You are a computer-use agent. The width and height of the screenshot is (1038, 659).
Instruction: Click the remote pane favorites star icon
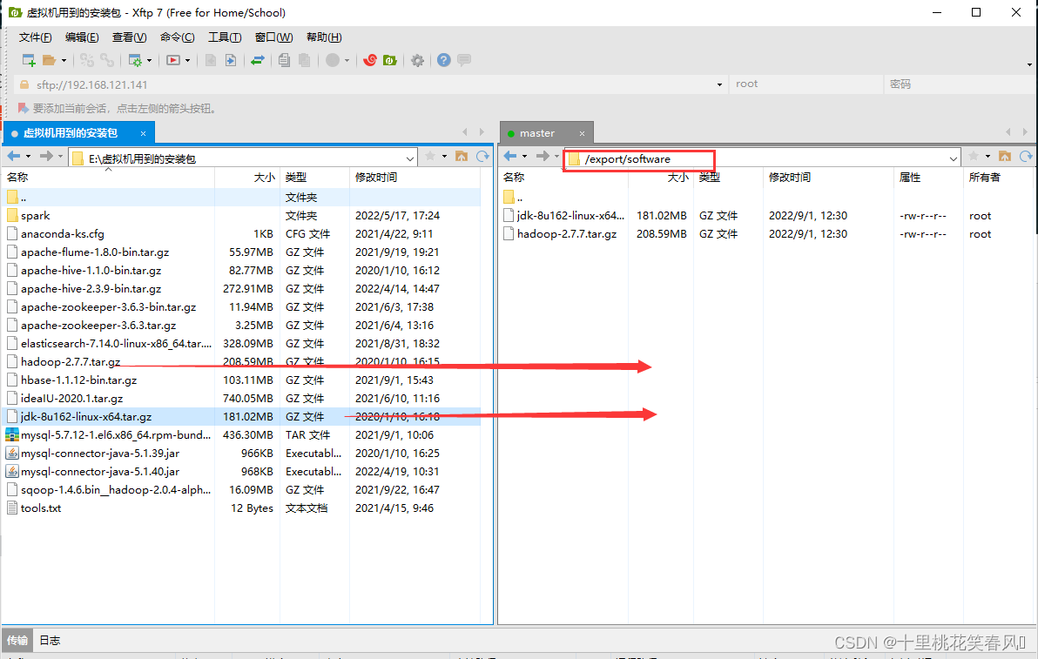pos(974,156)
